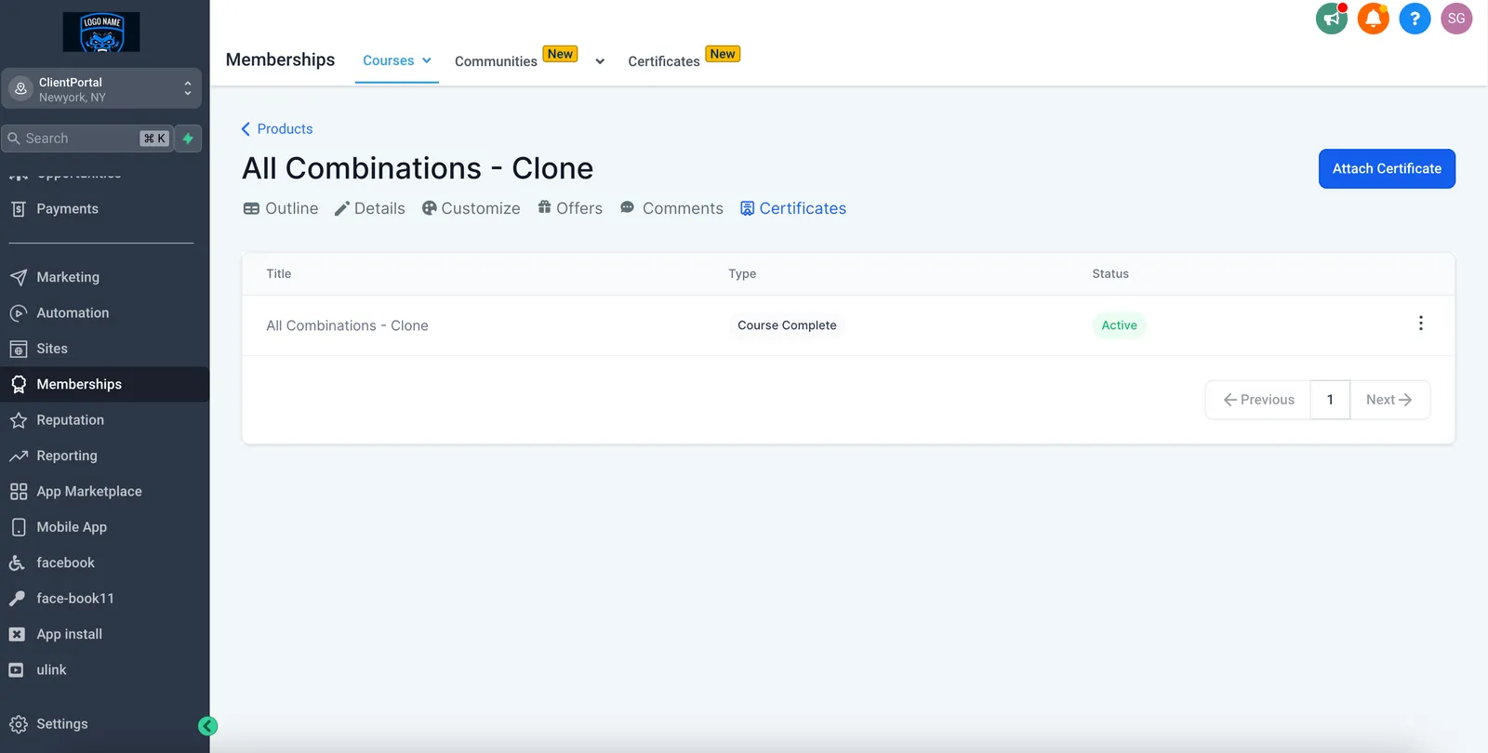Click the company logo image
Viewport: 1488px width, 753px height.
[101, 32]
